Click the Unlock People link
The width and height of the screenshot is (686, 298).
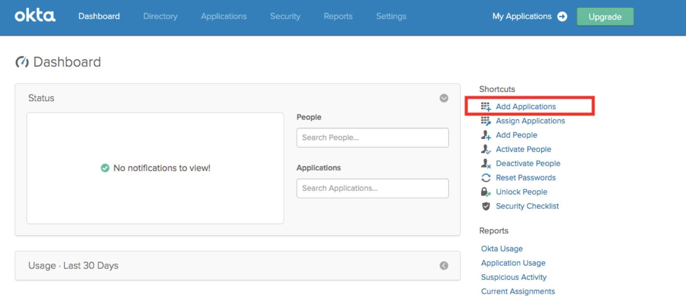(521, 192)
